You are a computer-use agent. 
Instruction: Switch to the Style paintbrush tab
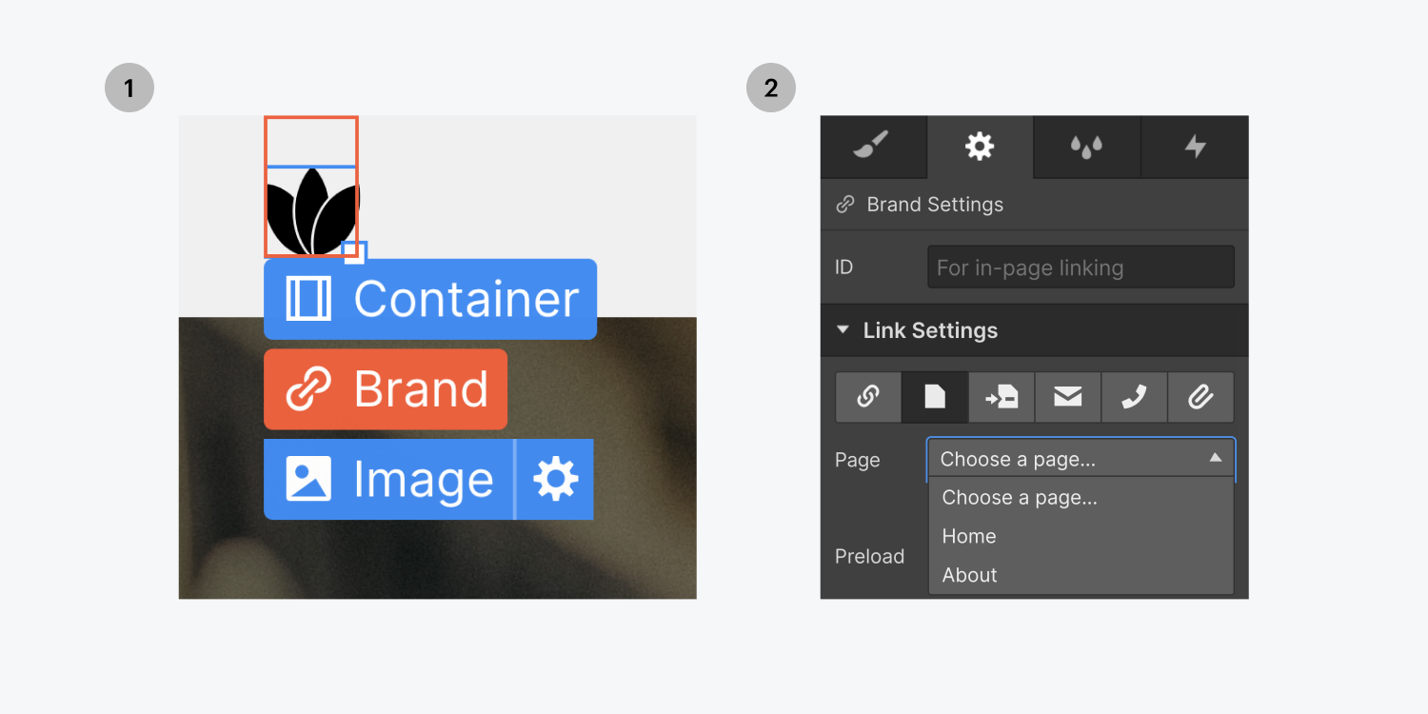(873, 147)
